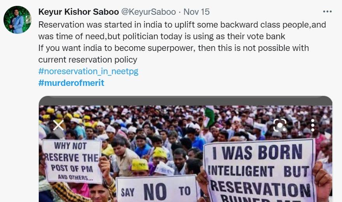Close the image with the X icon
The height and width of the screenshot is (202, 342).
point(58,125)
